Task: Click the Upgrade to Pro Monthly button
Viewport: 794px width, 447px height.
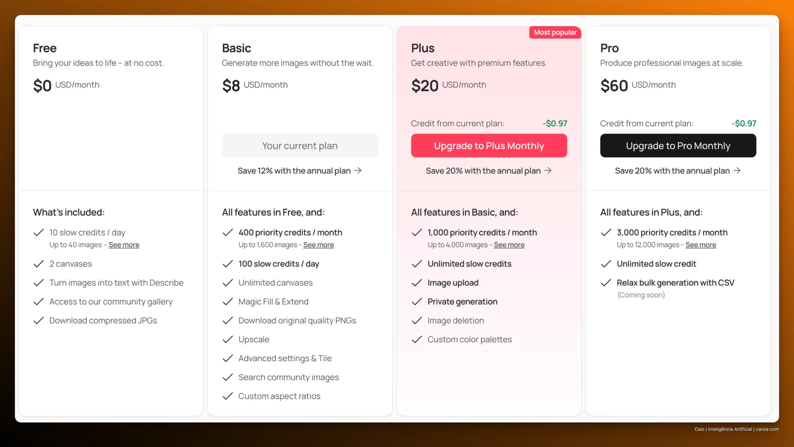Action: click(x=678, y=145)
